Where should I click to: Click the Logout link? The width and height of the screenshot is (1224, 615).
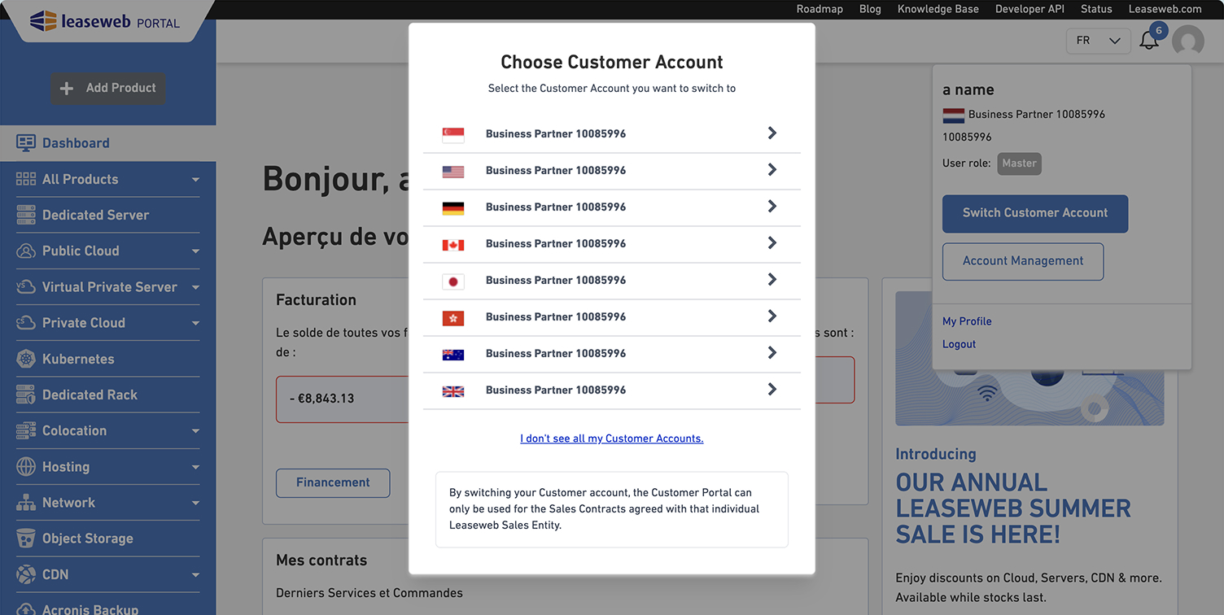(959, 344)
